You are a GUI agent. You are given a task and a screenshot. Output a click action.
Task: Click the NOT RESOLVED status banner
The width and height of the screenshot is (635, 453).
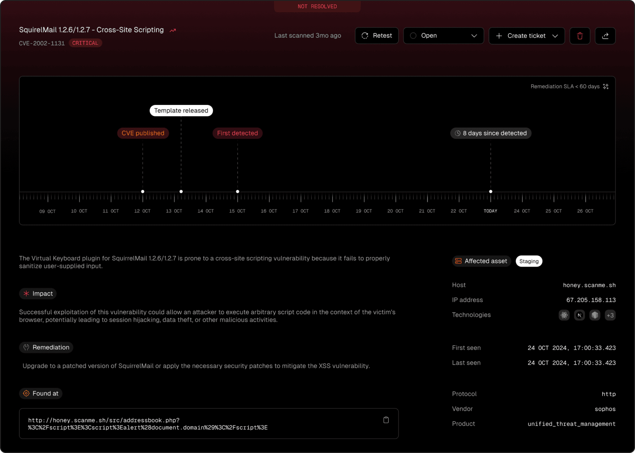coord(317,6)
